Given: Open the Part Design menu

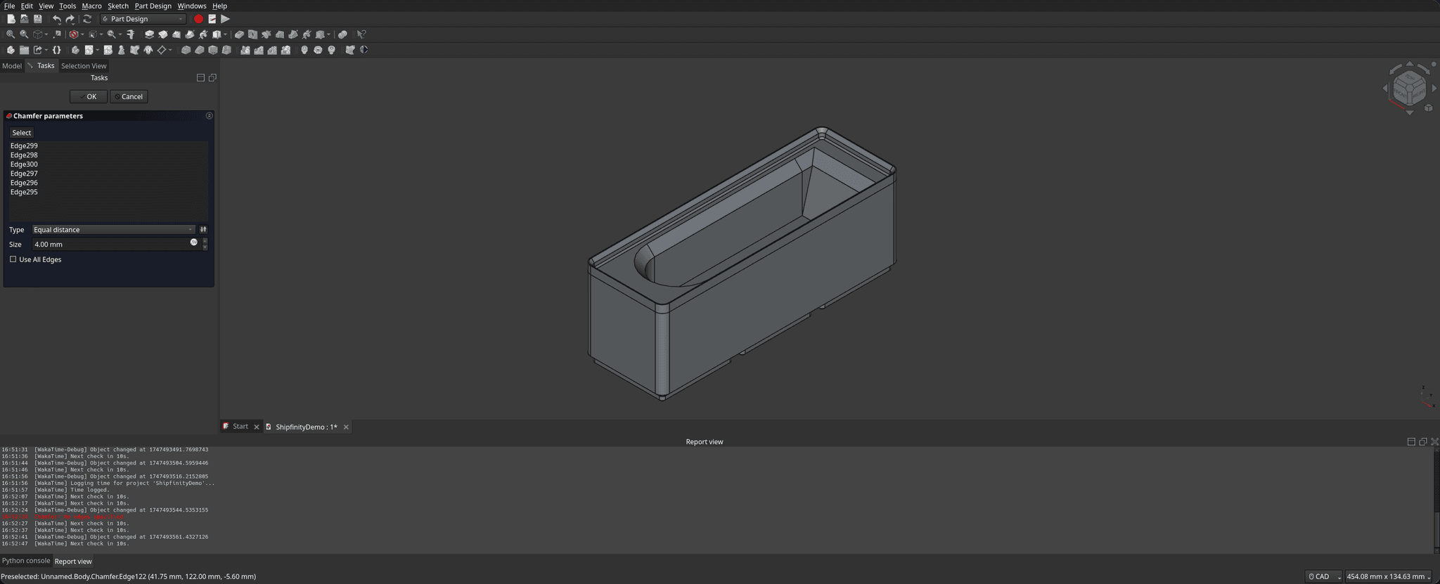Looking at the screenshot, I should point(153,6).
